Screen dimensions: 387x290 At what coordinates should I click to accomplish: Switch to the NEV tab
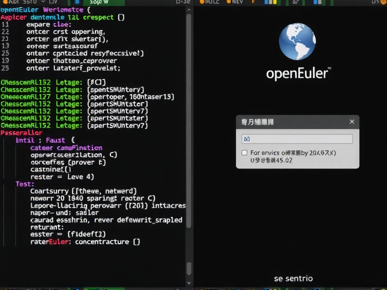tap(237, 2)
